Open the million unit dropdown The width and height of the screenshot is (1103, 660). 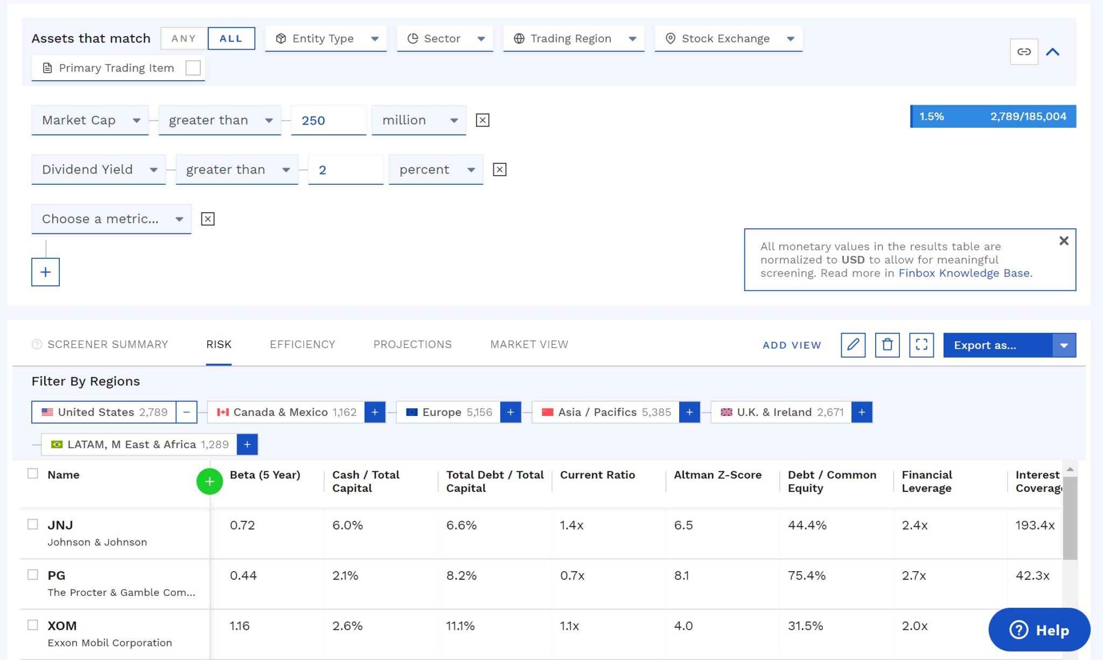(419, 120)
